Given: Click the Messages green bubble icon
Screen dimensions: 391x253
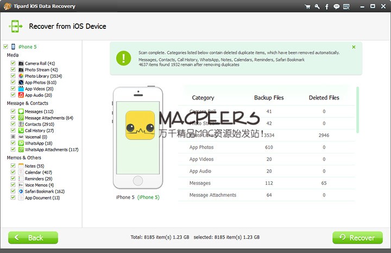Looking at the screenshot, I should (21, 112).
